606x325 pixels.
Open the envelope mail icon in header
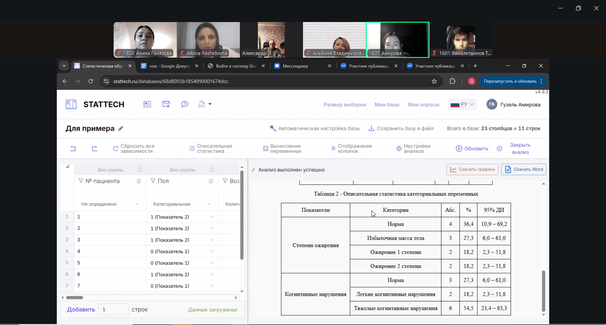click(x=166, y=104)
